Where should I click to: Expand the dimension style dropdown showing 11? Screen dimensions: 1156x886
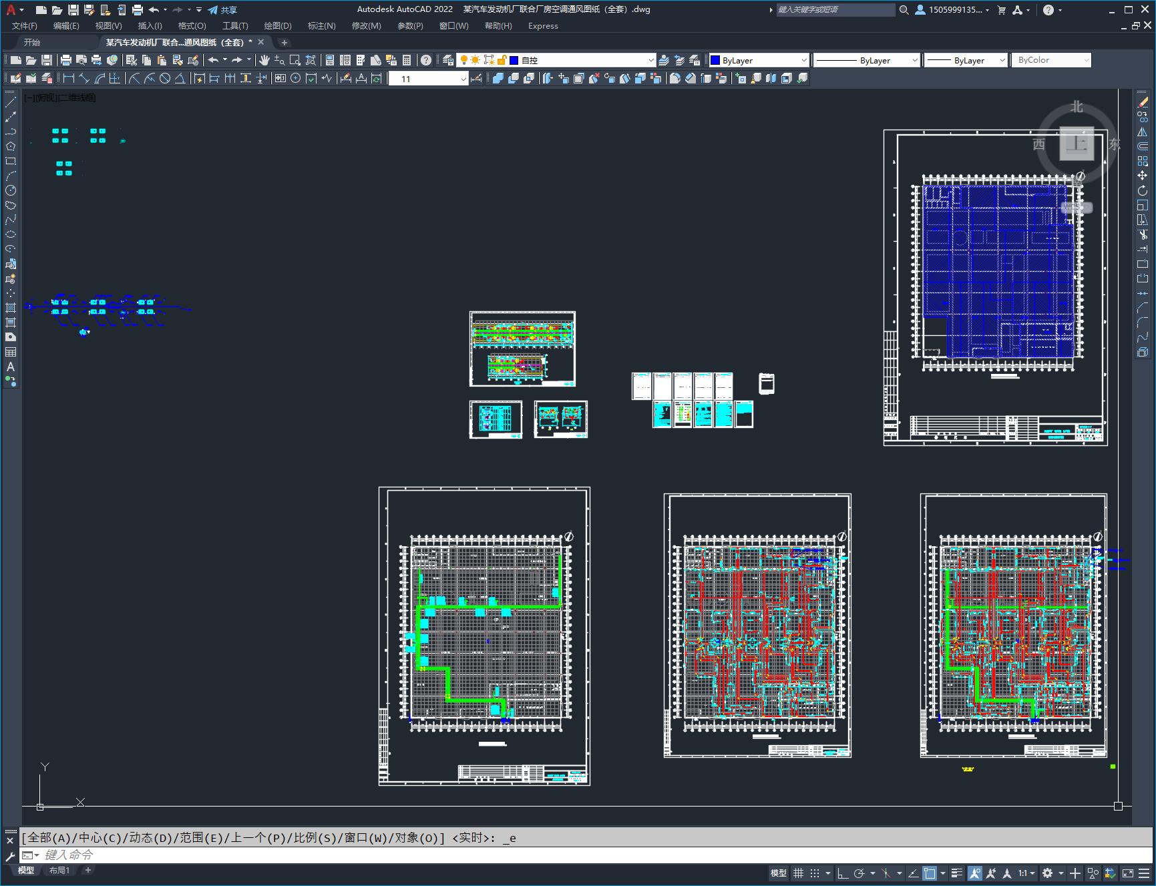pyautogui.click(x=463, y=79)
